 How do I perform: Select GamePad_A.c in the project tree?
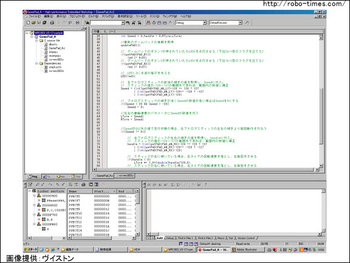[57, 48]
